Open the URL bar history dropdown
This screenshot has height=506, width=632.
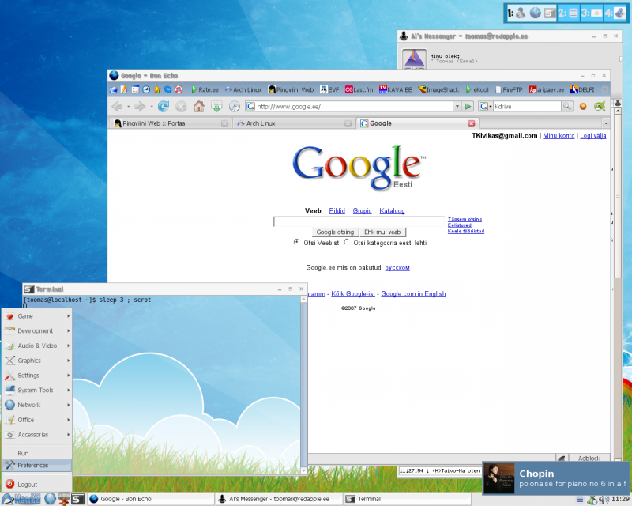457,106
